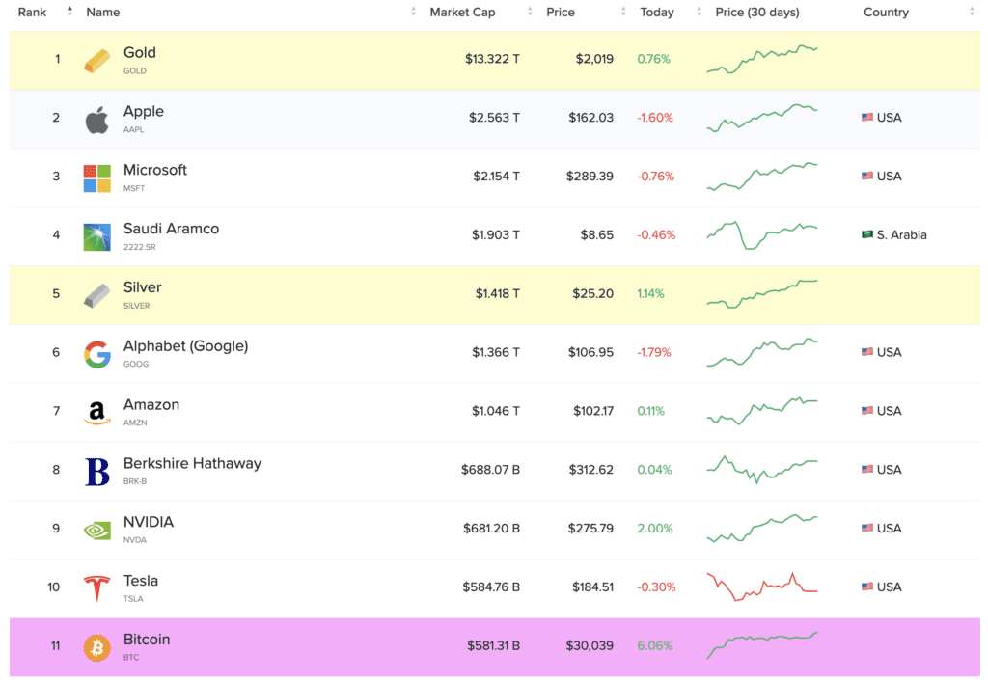The height and width of the screenshot is (682, 988).
Task: Click the Bitcoin logo icon
Action: pos(97,647)
